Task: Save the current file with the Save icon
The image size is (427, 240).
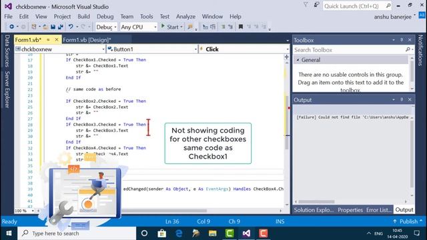Action: 53,27
